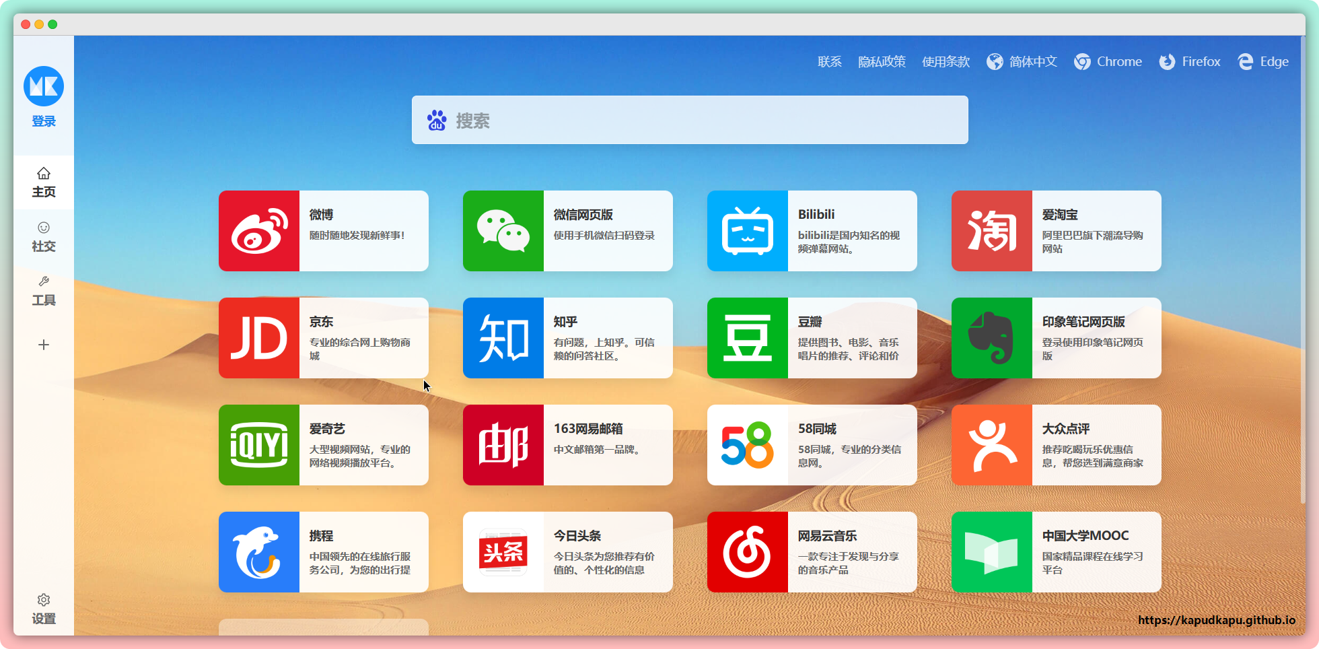The width and height of the screenshot is (1319, 649).
Task: Open the Weibo red icon tile
Action: [259, 231]
